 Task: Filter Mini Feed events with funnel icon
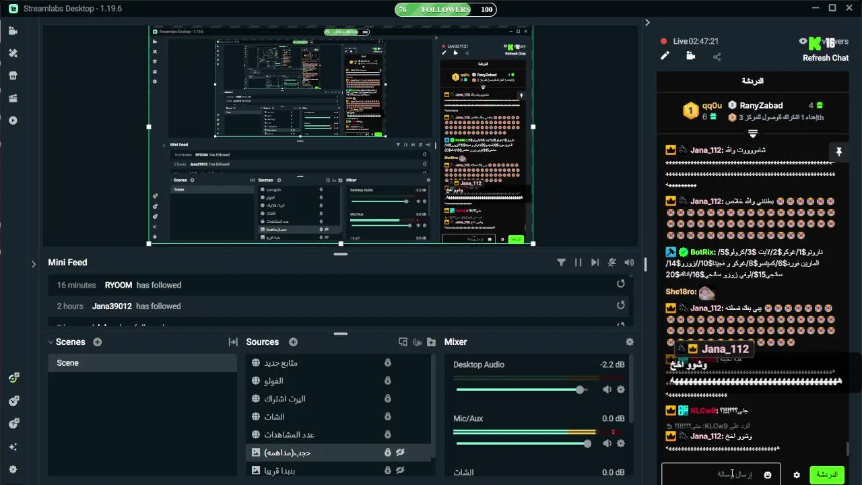point(561,263)
